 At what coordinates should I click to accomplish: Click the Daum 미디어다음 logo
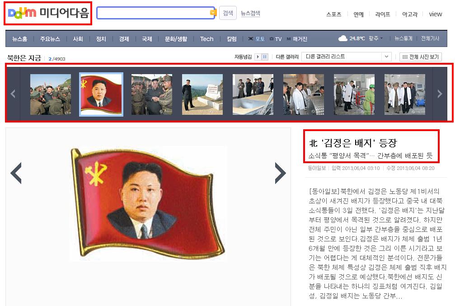pos(48,13)
